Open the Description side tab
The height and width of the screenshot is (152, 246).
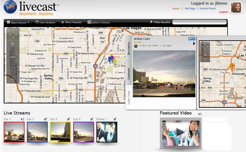(x=129, y=49)
